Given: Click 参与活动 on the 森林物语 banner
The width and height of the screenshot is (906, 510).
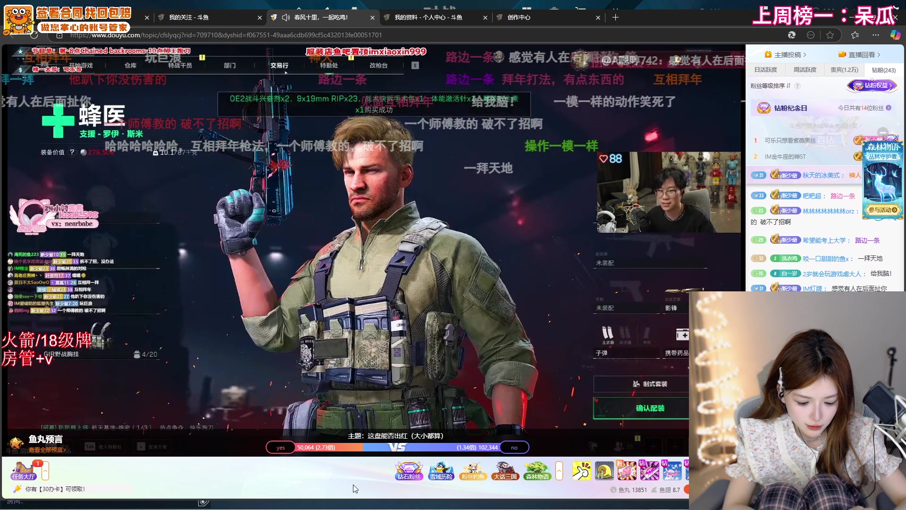Looking at the screenshot, I should pos(882,210).
